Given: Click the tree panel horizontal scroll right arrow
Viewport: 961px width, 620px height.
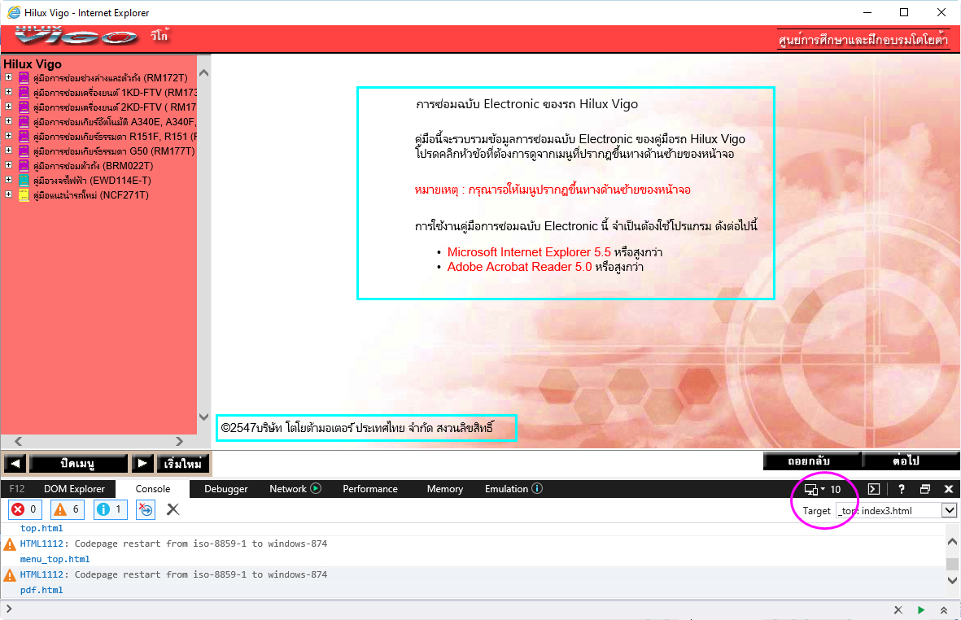Looking at the screenshot, I should tap(179, 441).
